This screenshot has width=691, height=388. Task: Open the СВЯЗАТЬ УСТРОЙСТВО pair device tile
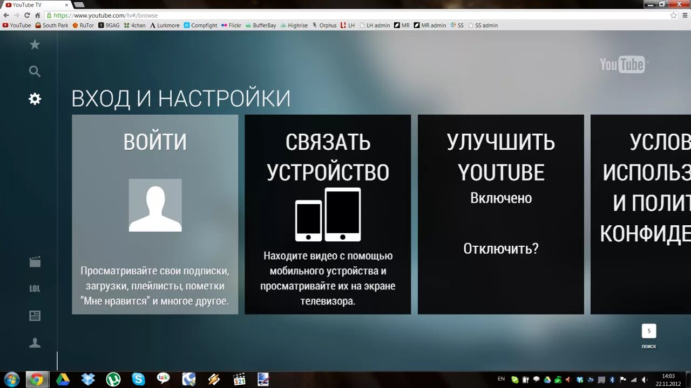[328, 214]
